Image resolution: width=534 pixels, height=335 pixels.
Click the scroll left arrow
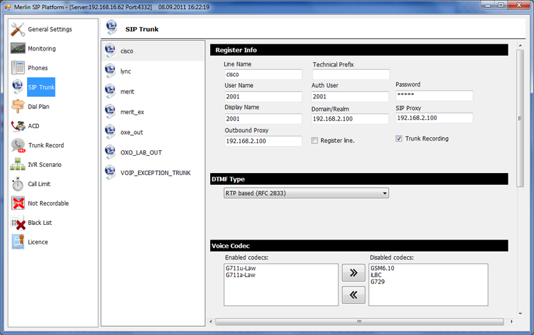point(211,321)
